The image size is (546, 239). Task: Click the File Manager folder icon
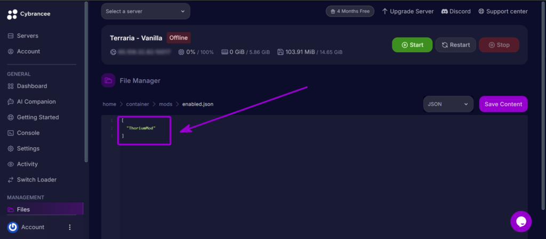coord(108,80)
